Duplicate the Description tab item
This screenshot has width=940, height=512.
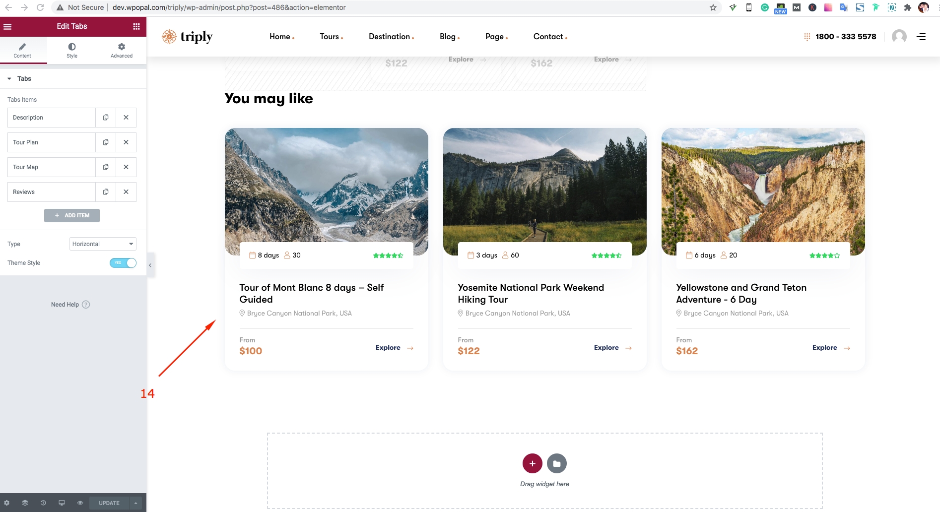(106, 118)
